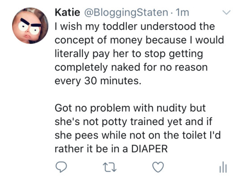View tweet activity via bar chart icon
The image size is (242, 178).
[x=223, y=167]
